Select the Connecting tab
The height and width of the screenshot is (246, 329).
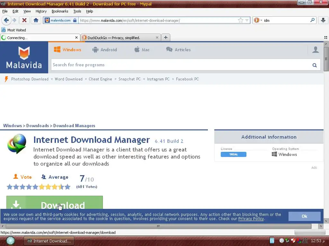click(40, 38)
